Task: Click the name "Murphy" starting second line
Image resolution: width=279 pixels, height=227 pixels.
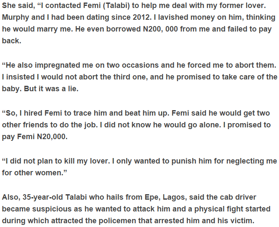Action: point(16,17)
